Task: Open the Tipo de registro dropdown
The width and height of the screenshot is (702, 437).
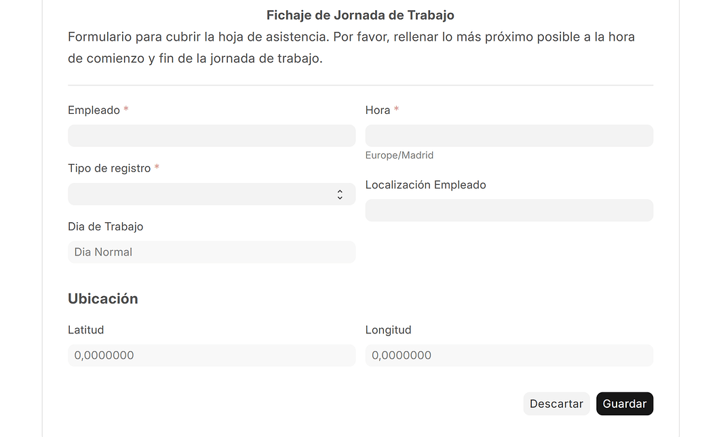Action: pyautogui.click(x=211, y=194)
